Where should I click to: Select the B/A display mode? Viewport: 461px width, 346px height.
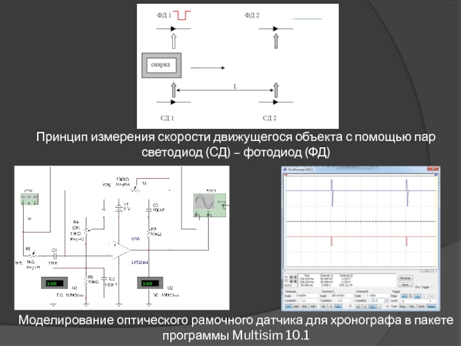(305, 306)
